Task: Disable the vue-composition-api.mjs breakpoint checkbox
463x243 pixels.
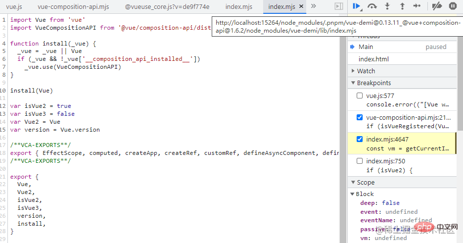Action: [x=359, y=117]
